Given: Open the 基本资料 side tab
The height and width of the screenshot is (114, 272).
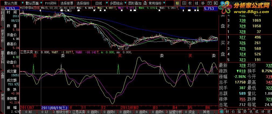Looking at the screenshot, I should point(2,58).
